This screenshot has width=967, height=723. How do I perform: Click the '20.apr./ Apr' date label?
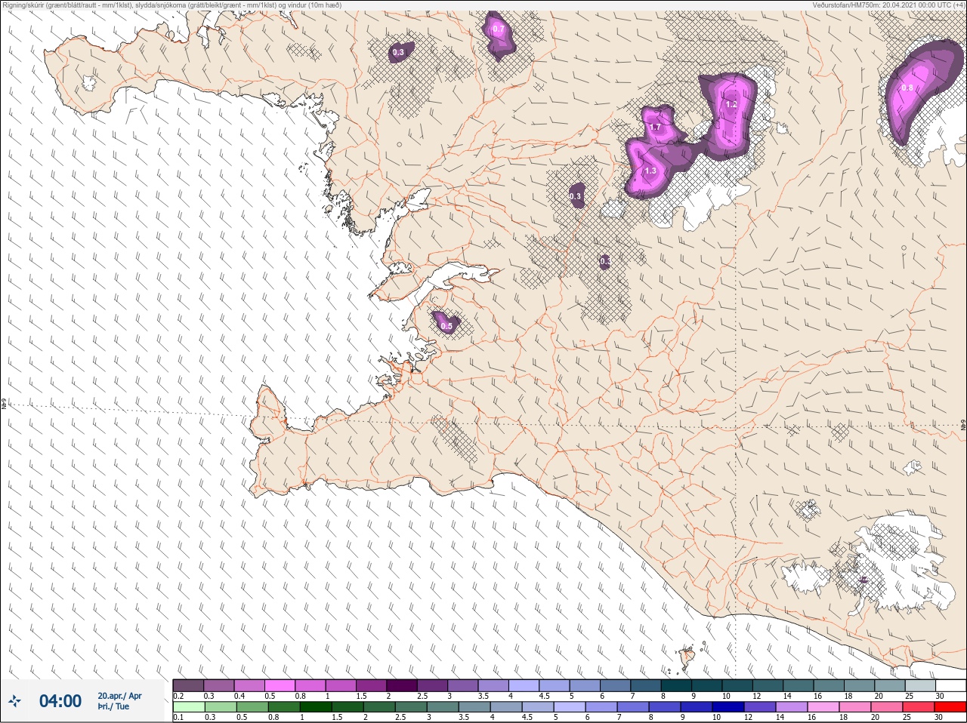point(119,696)
